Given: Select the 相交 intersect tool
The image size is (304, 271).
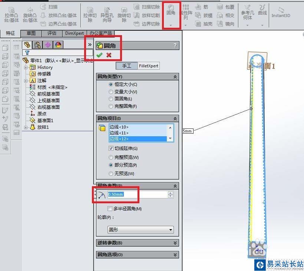Looking at the screenshot, I should (x=225, y=15).
